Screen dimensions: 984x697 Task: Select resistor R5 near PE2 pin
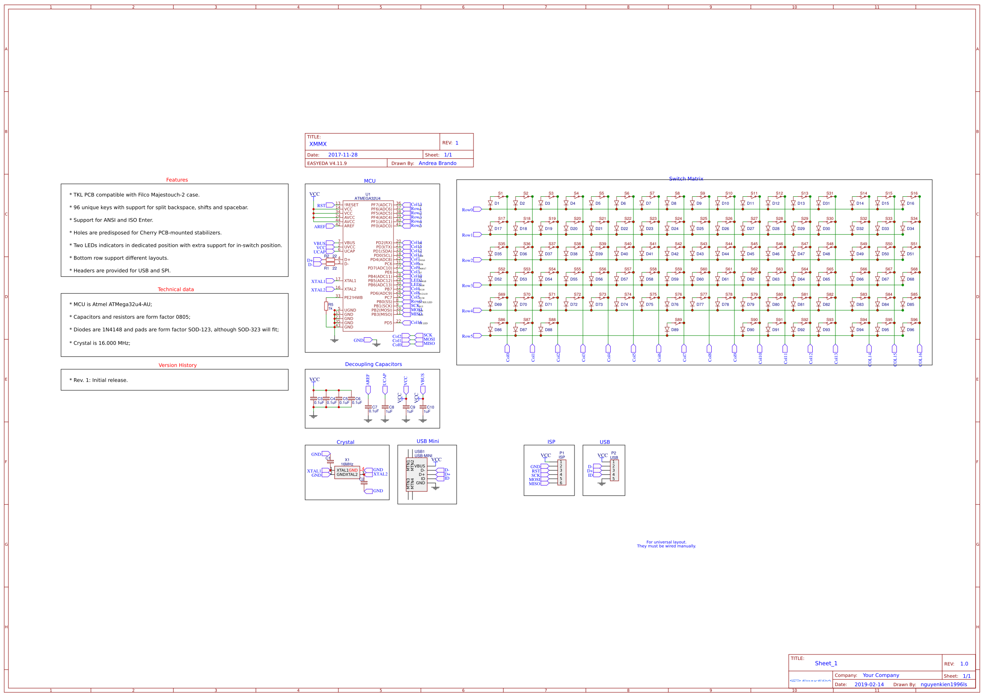point(326,306)
